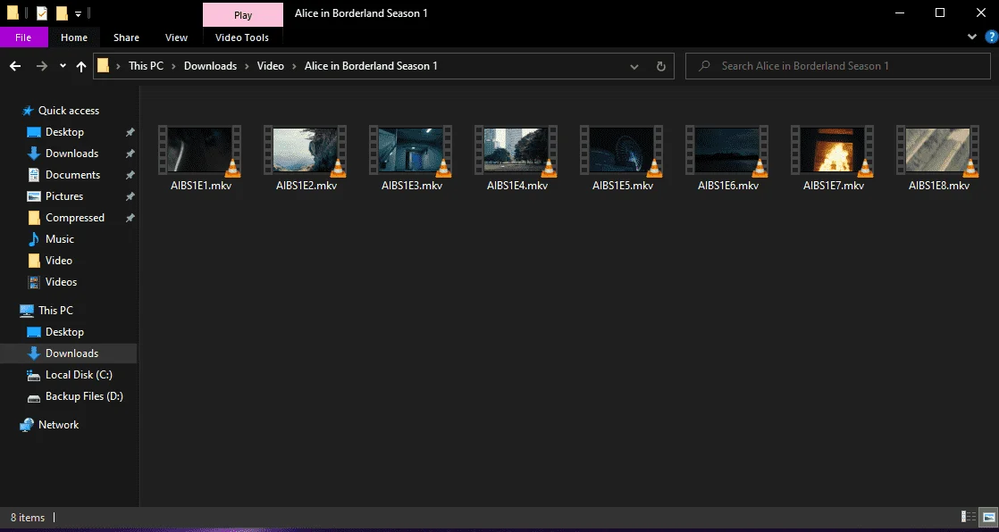
Task: Switch to the Home ribbon tab
Action: coord(74,37)
